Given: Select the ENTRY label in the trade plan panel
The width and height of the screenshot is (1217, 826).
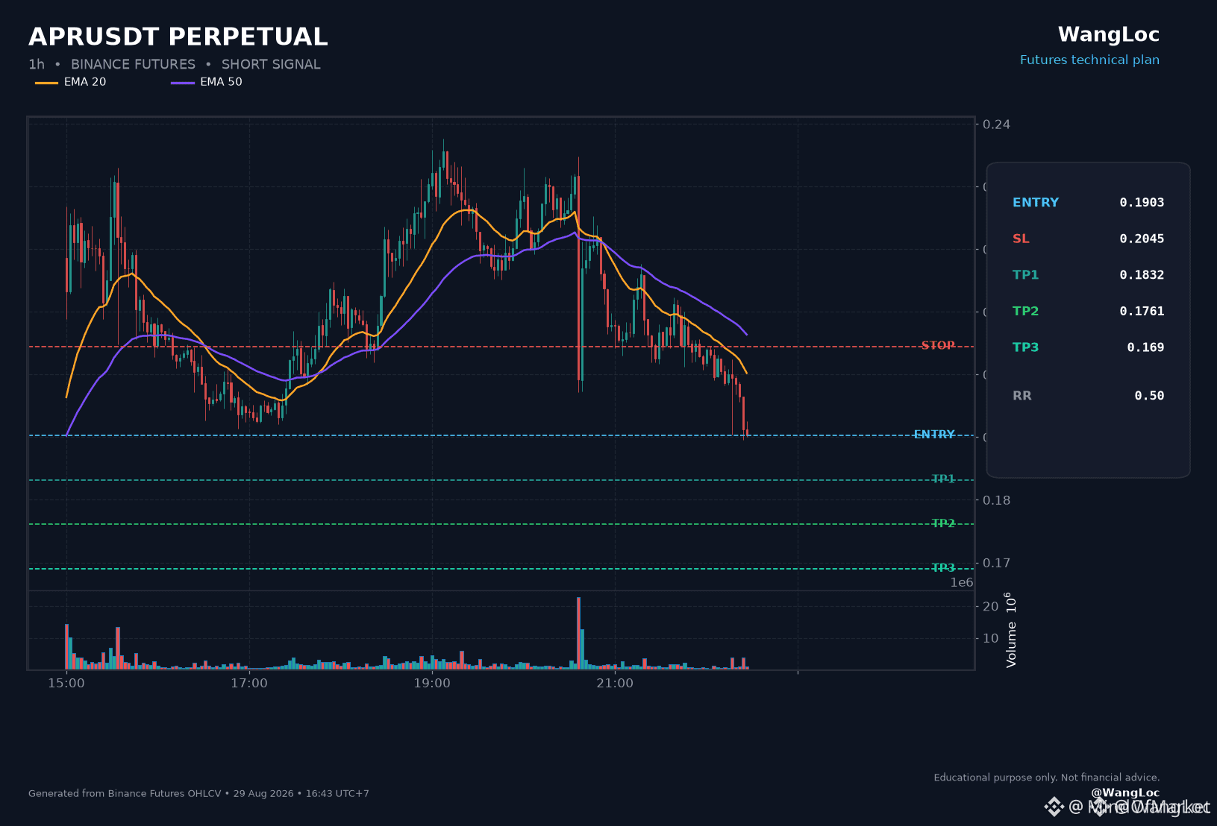Looking at the screenshot, I should pyautogui.click(x=1036, y=203).
